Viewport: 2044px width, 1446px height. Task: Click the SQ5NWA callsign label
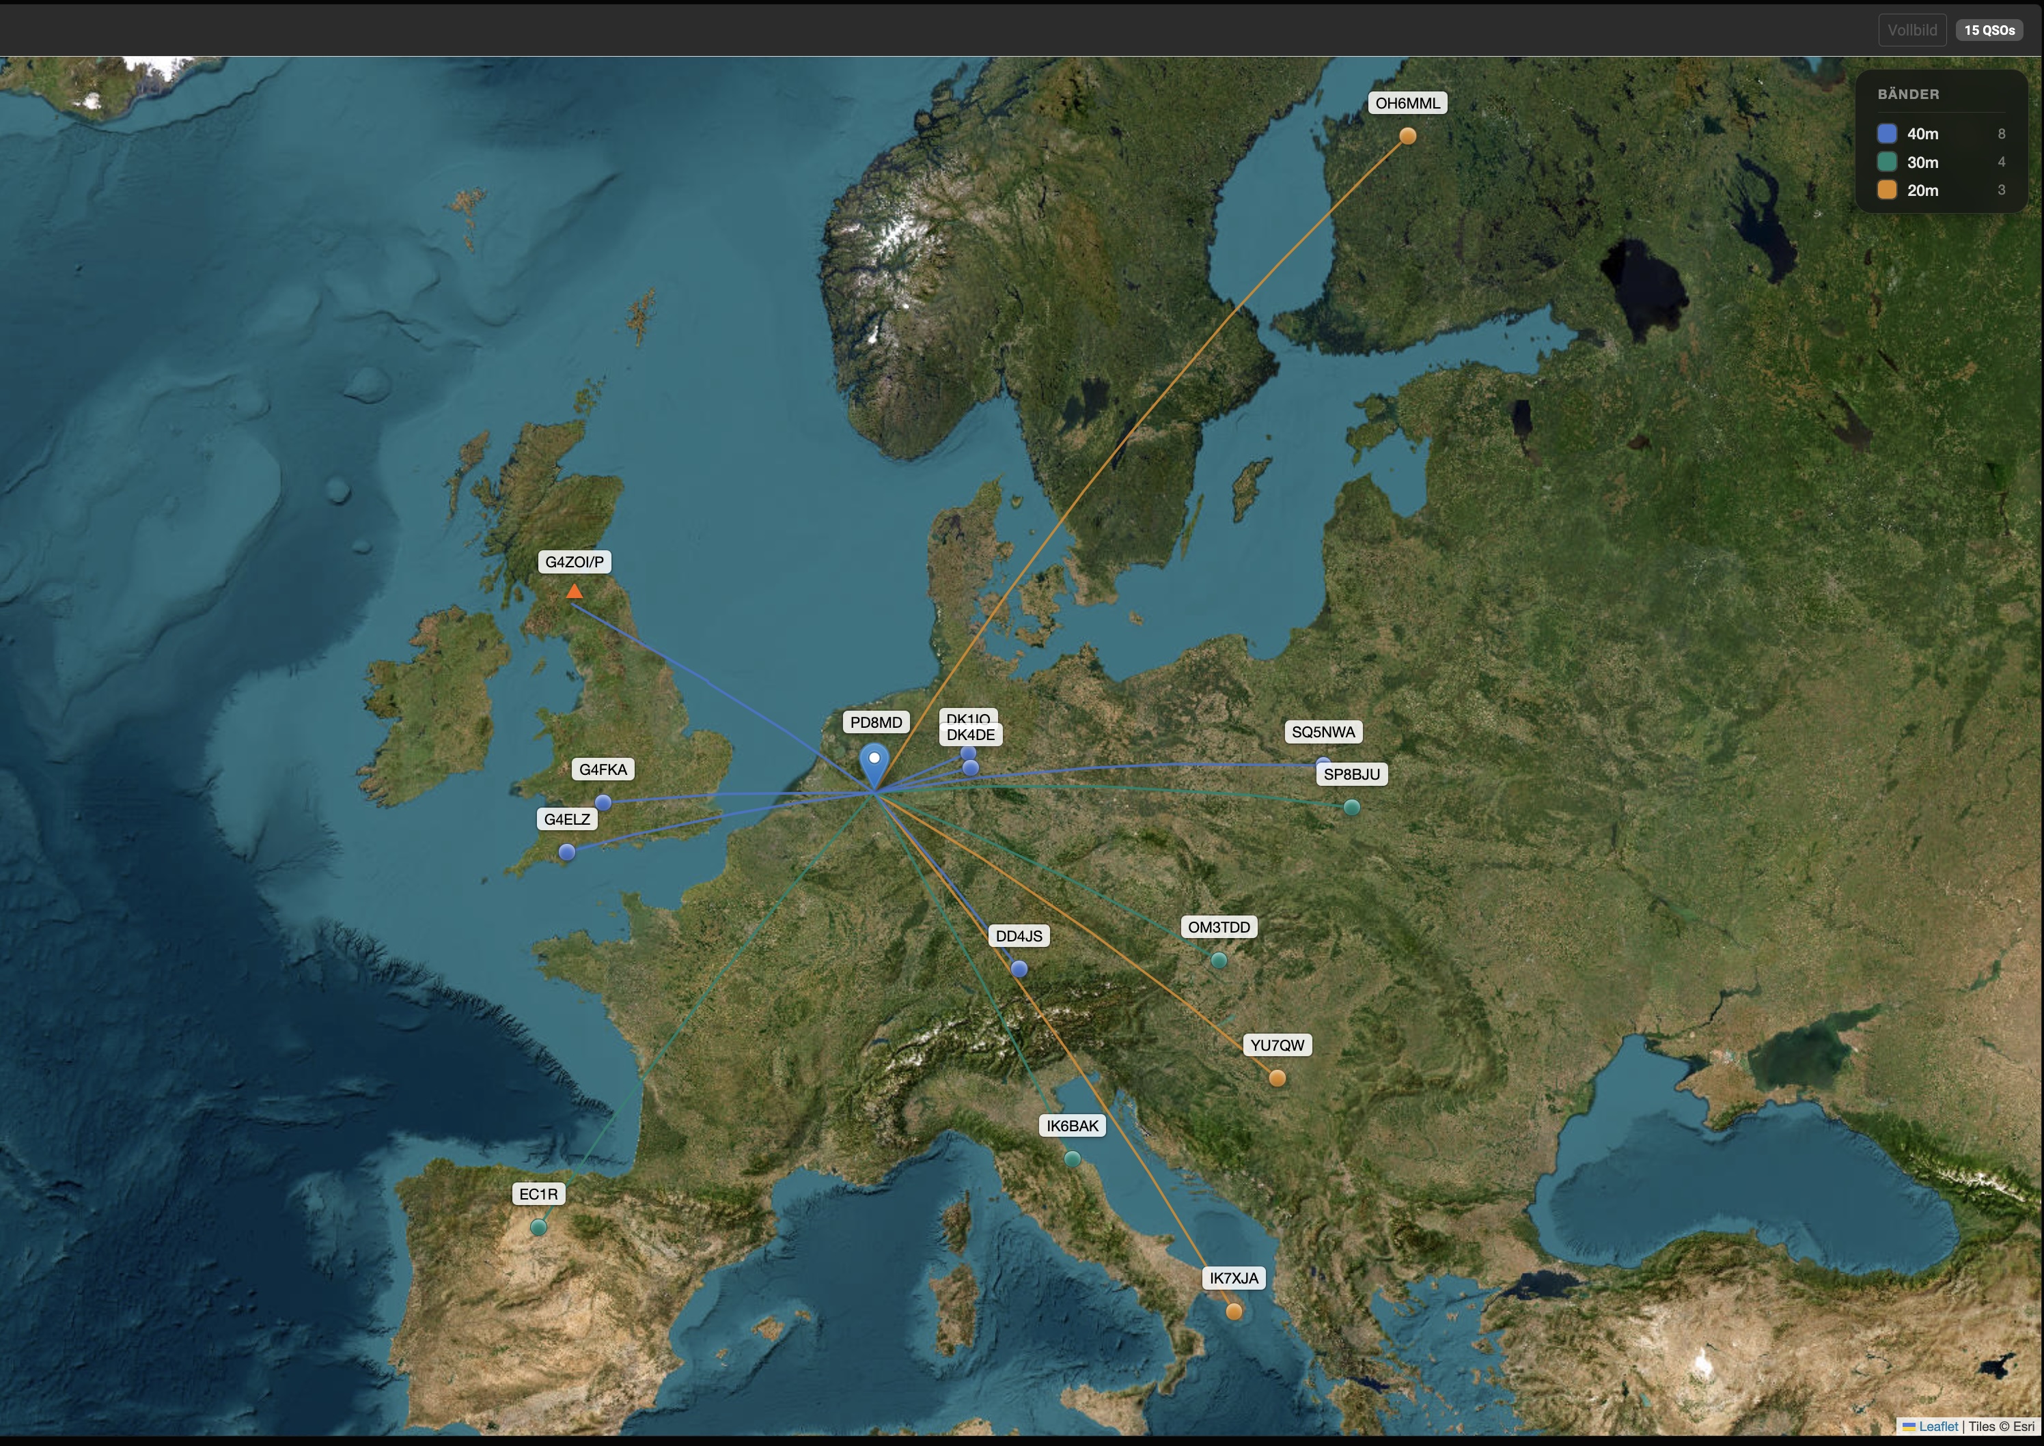click(1324, 732)
